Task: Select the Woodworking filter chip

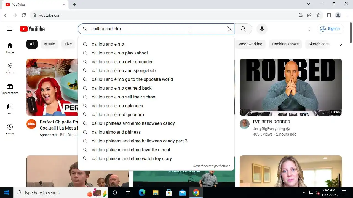Action: 250,44
